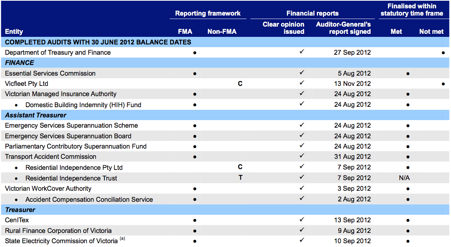Click the Met dot for Parliamentary Contributory Superannuation Fund
Viewport: 451px width, 247px height.
(x=408, y=147)
